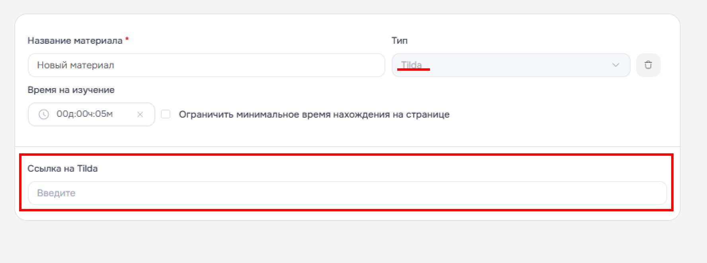
Task: Clear the study time with the X icon
Action: 140,114
